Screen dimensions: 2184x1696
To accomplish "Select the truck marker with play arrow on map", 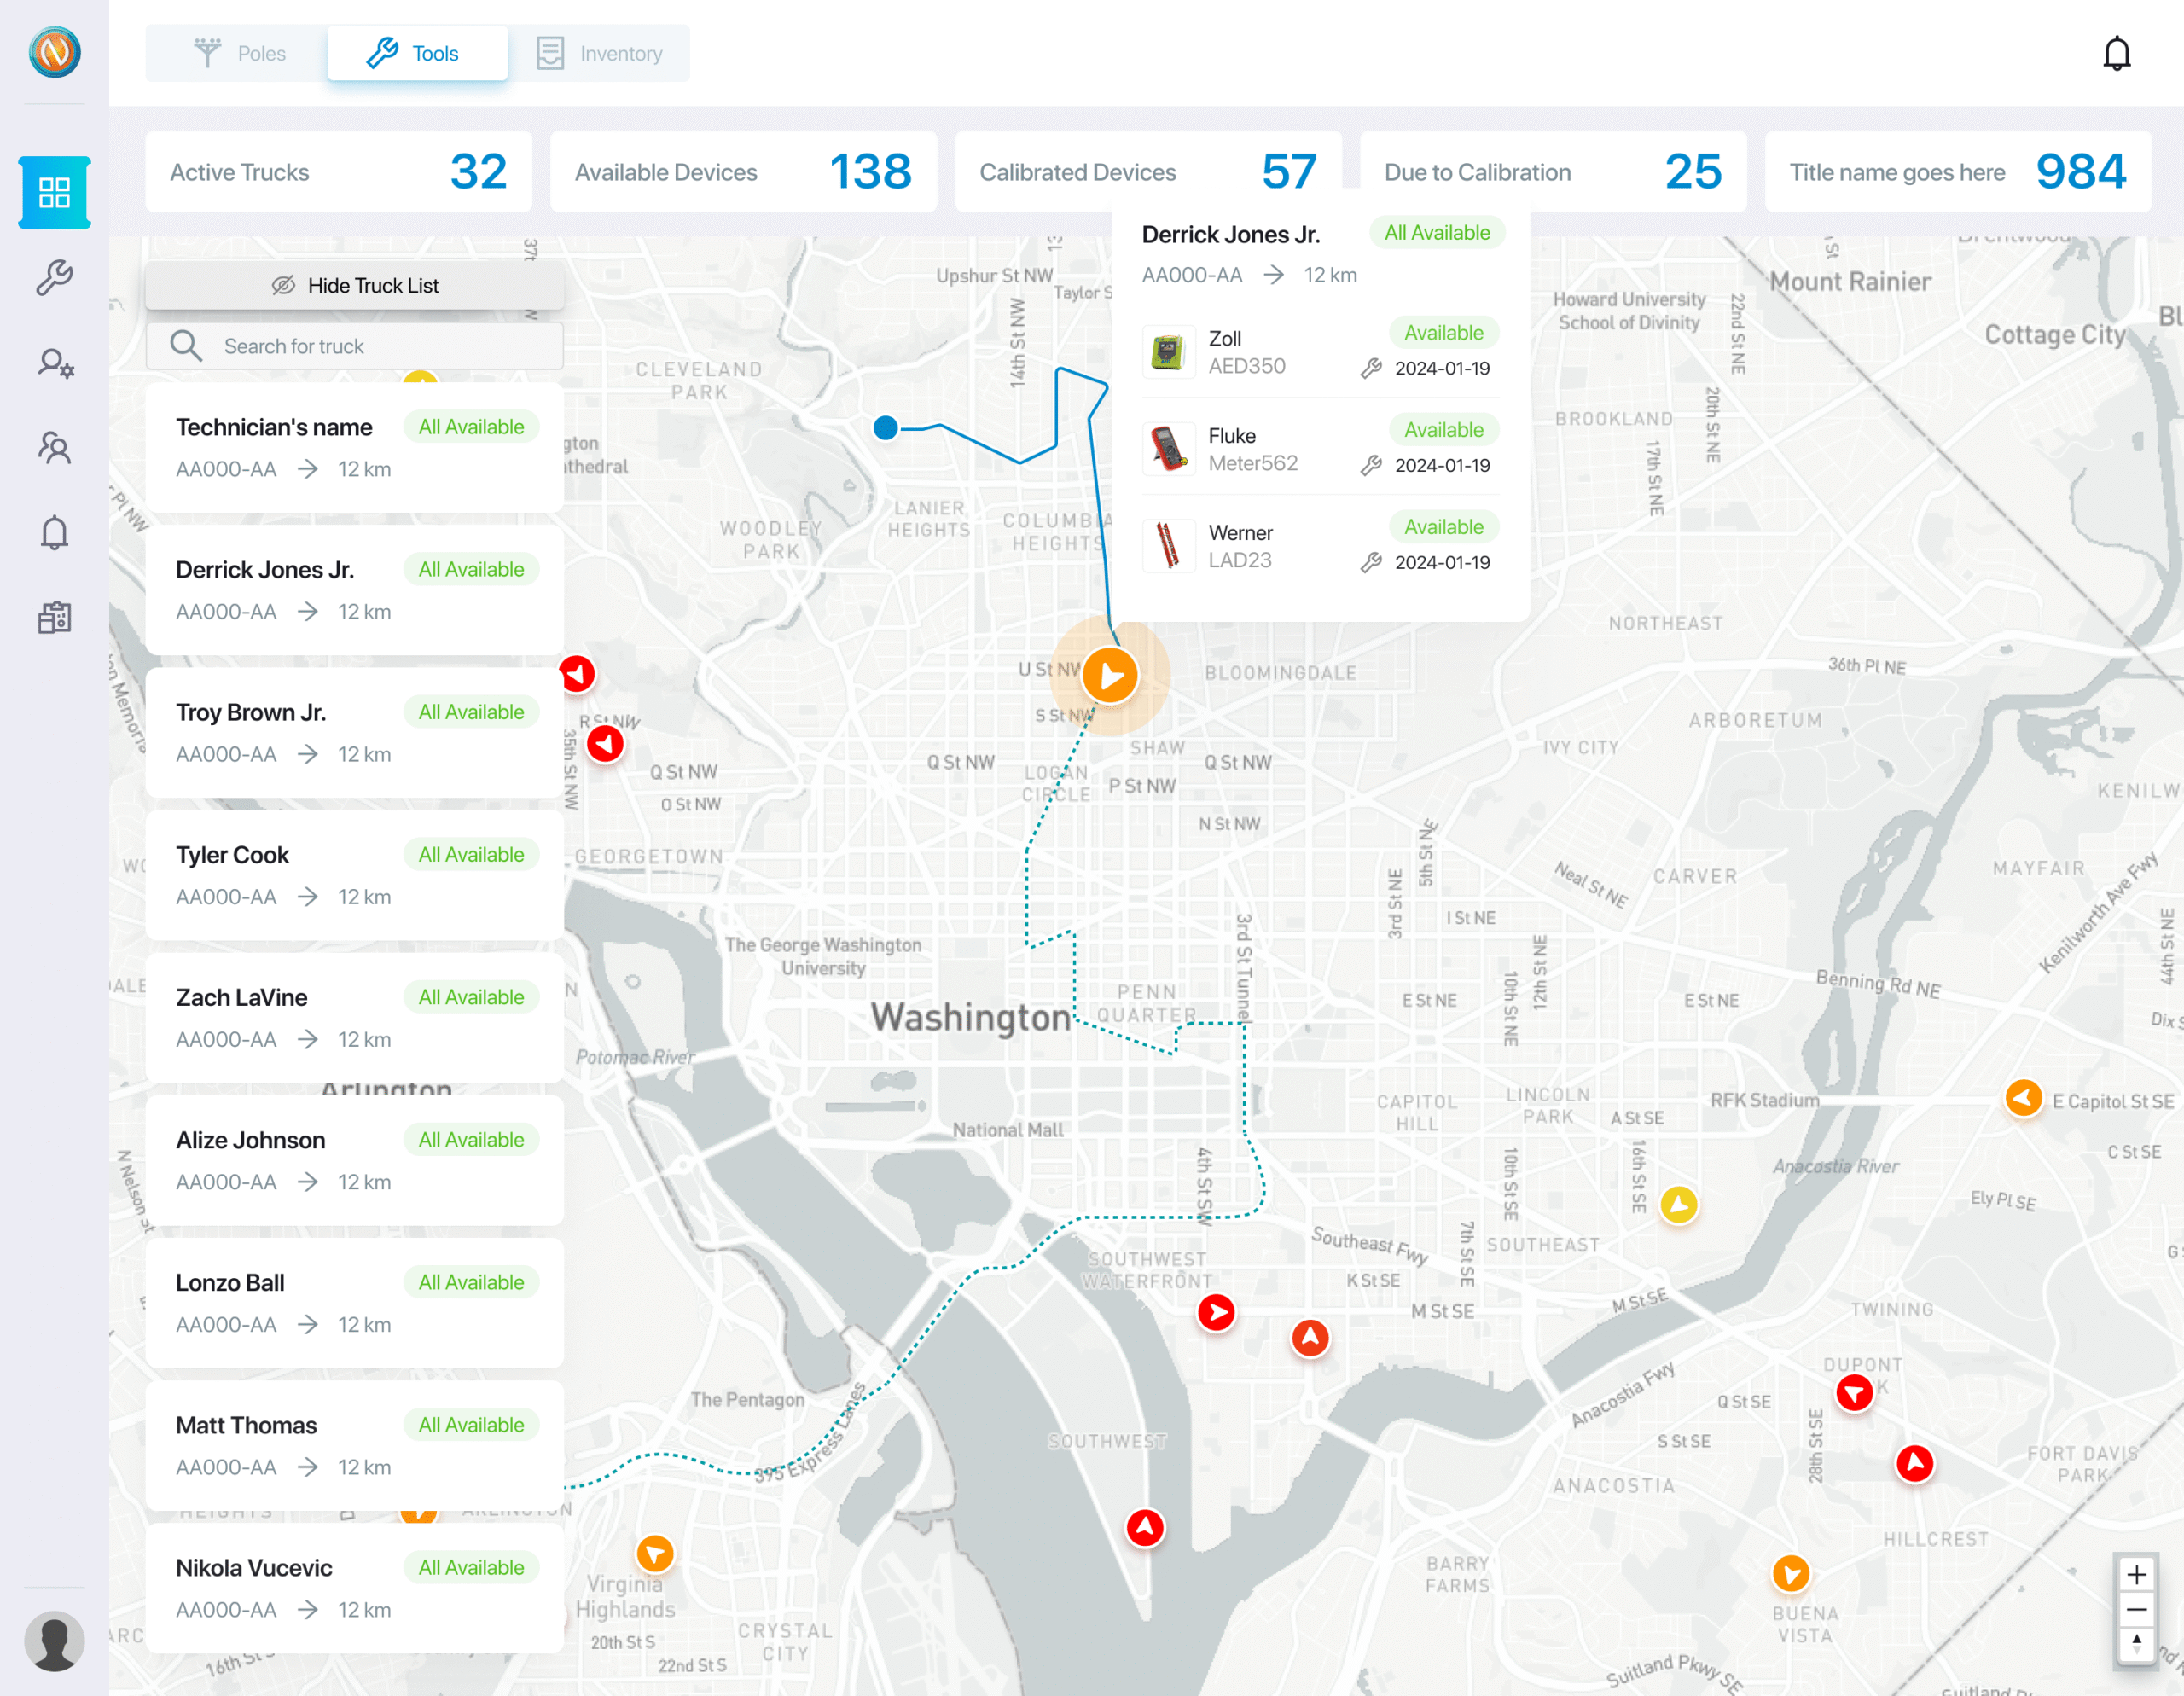I will 1110,675.
